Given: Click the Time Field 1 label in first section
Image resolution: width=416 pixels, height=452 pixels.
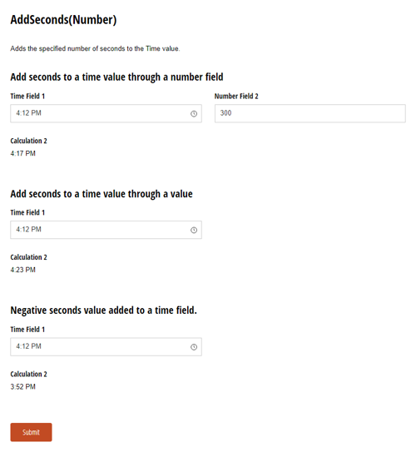Looking at the screenshot, I should 27,96.
